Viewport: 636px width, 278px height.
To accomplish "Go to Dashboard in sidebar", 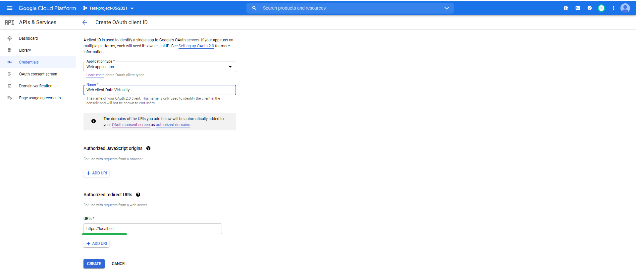I will point(28,38).
